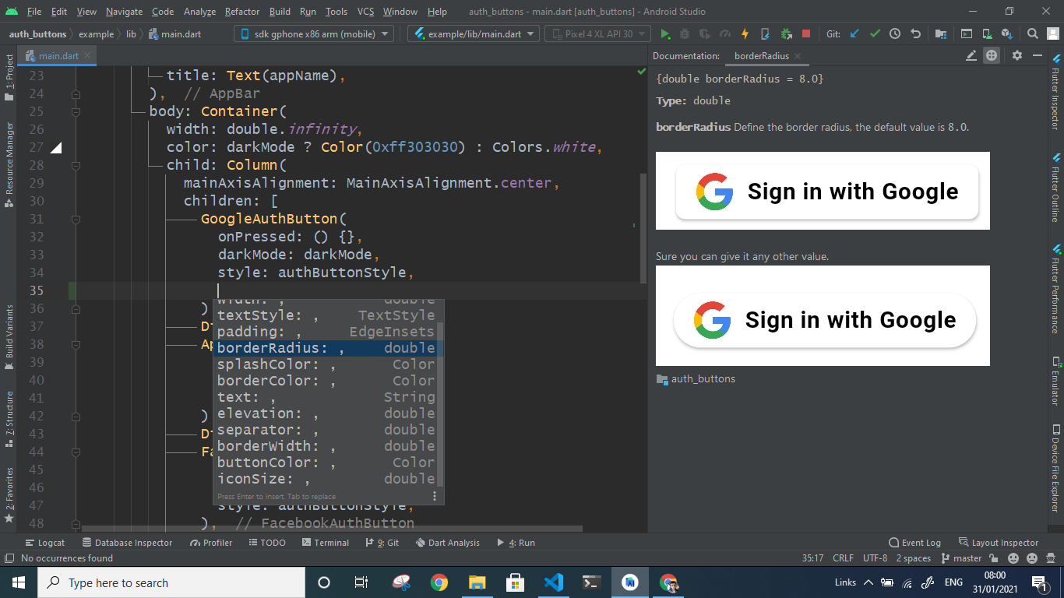This screenshot has height=598, width=1064.
Task: Click the Open Device Mirroring phone icon
Action: click(x=765, y=33)
